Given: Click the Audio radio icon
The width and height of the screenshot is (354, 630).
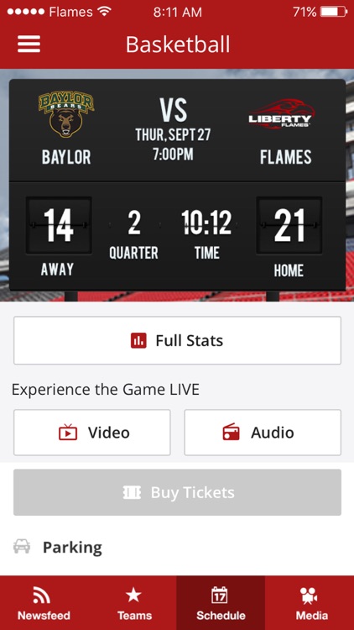Looking at the screenshot, I should tap(231, 433).
